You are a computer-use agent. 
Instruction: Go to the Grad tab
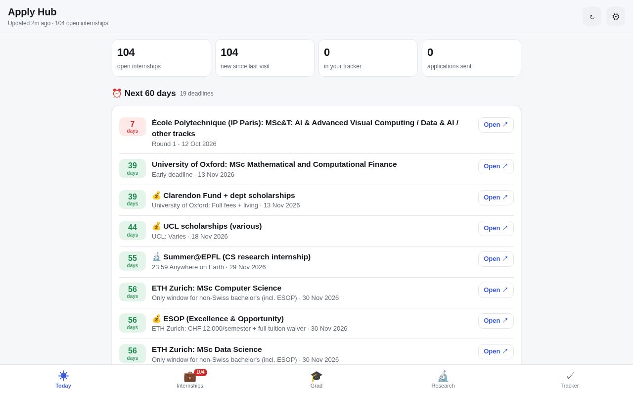pyautogui.click(x=316, y=380)
